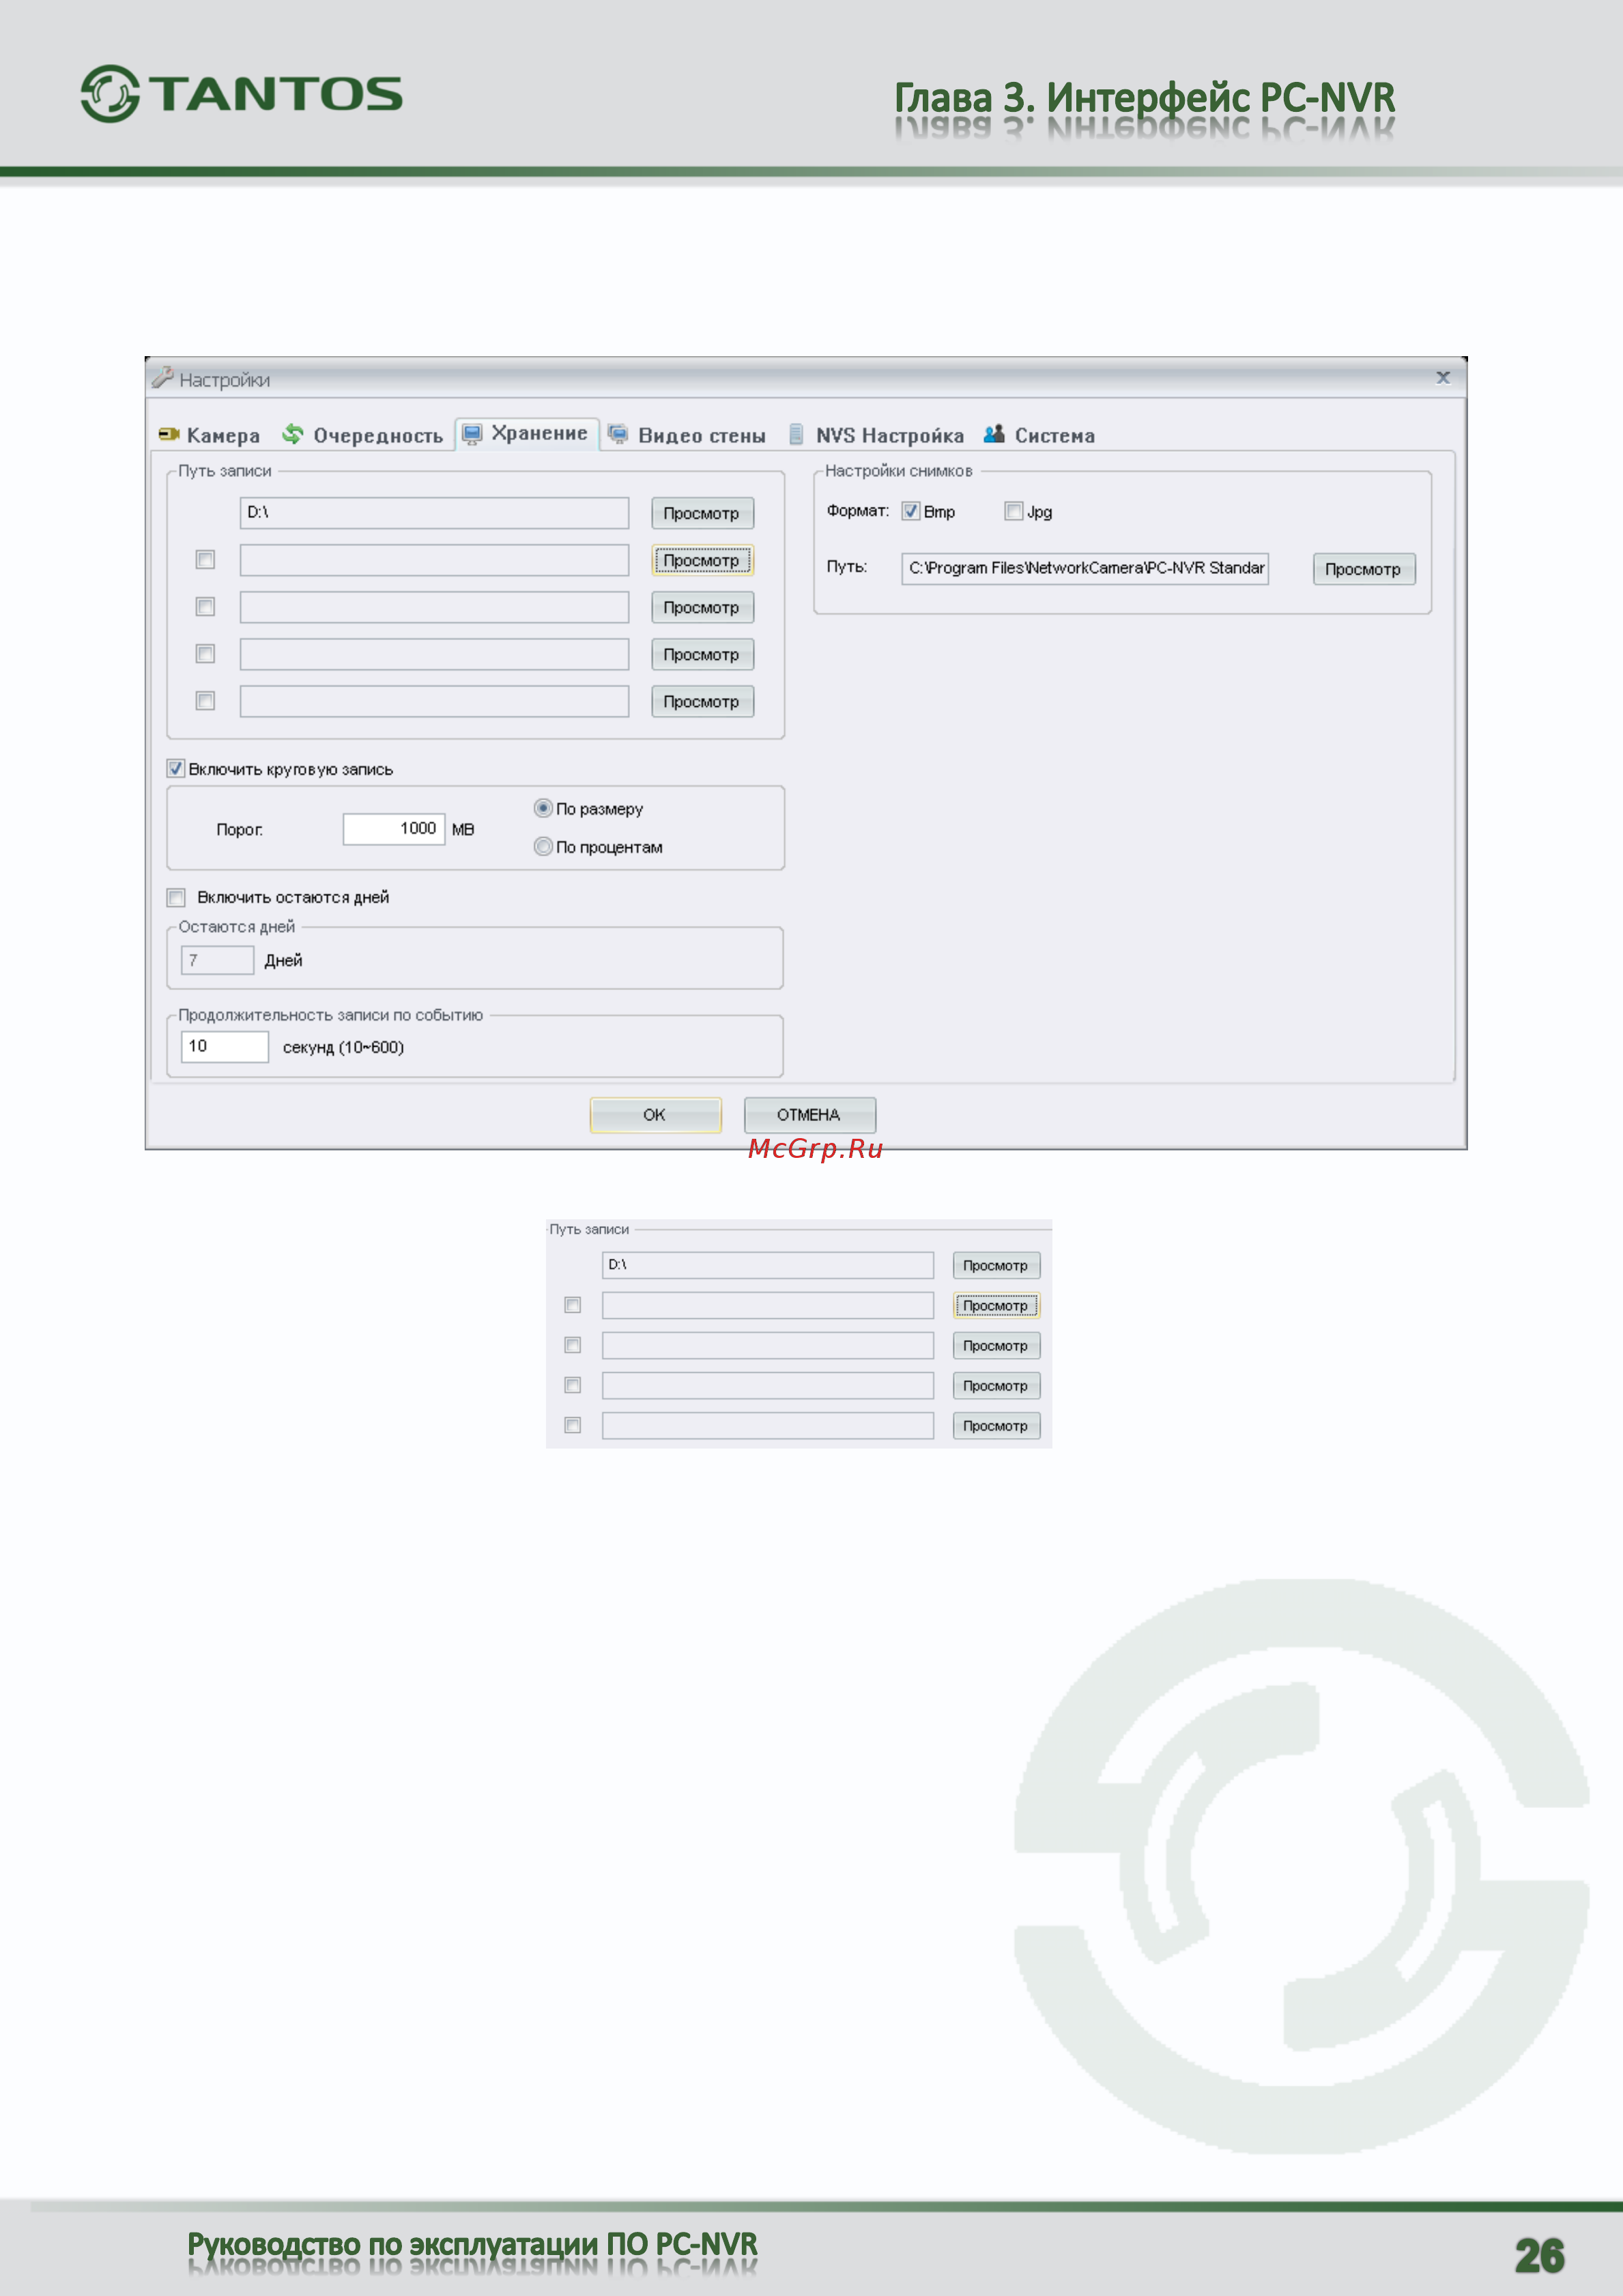Viewport: 1623px width, 2296px height.
Task: Click 'Настройки снимков' group title
Action: point(898,471)
